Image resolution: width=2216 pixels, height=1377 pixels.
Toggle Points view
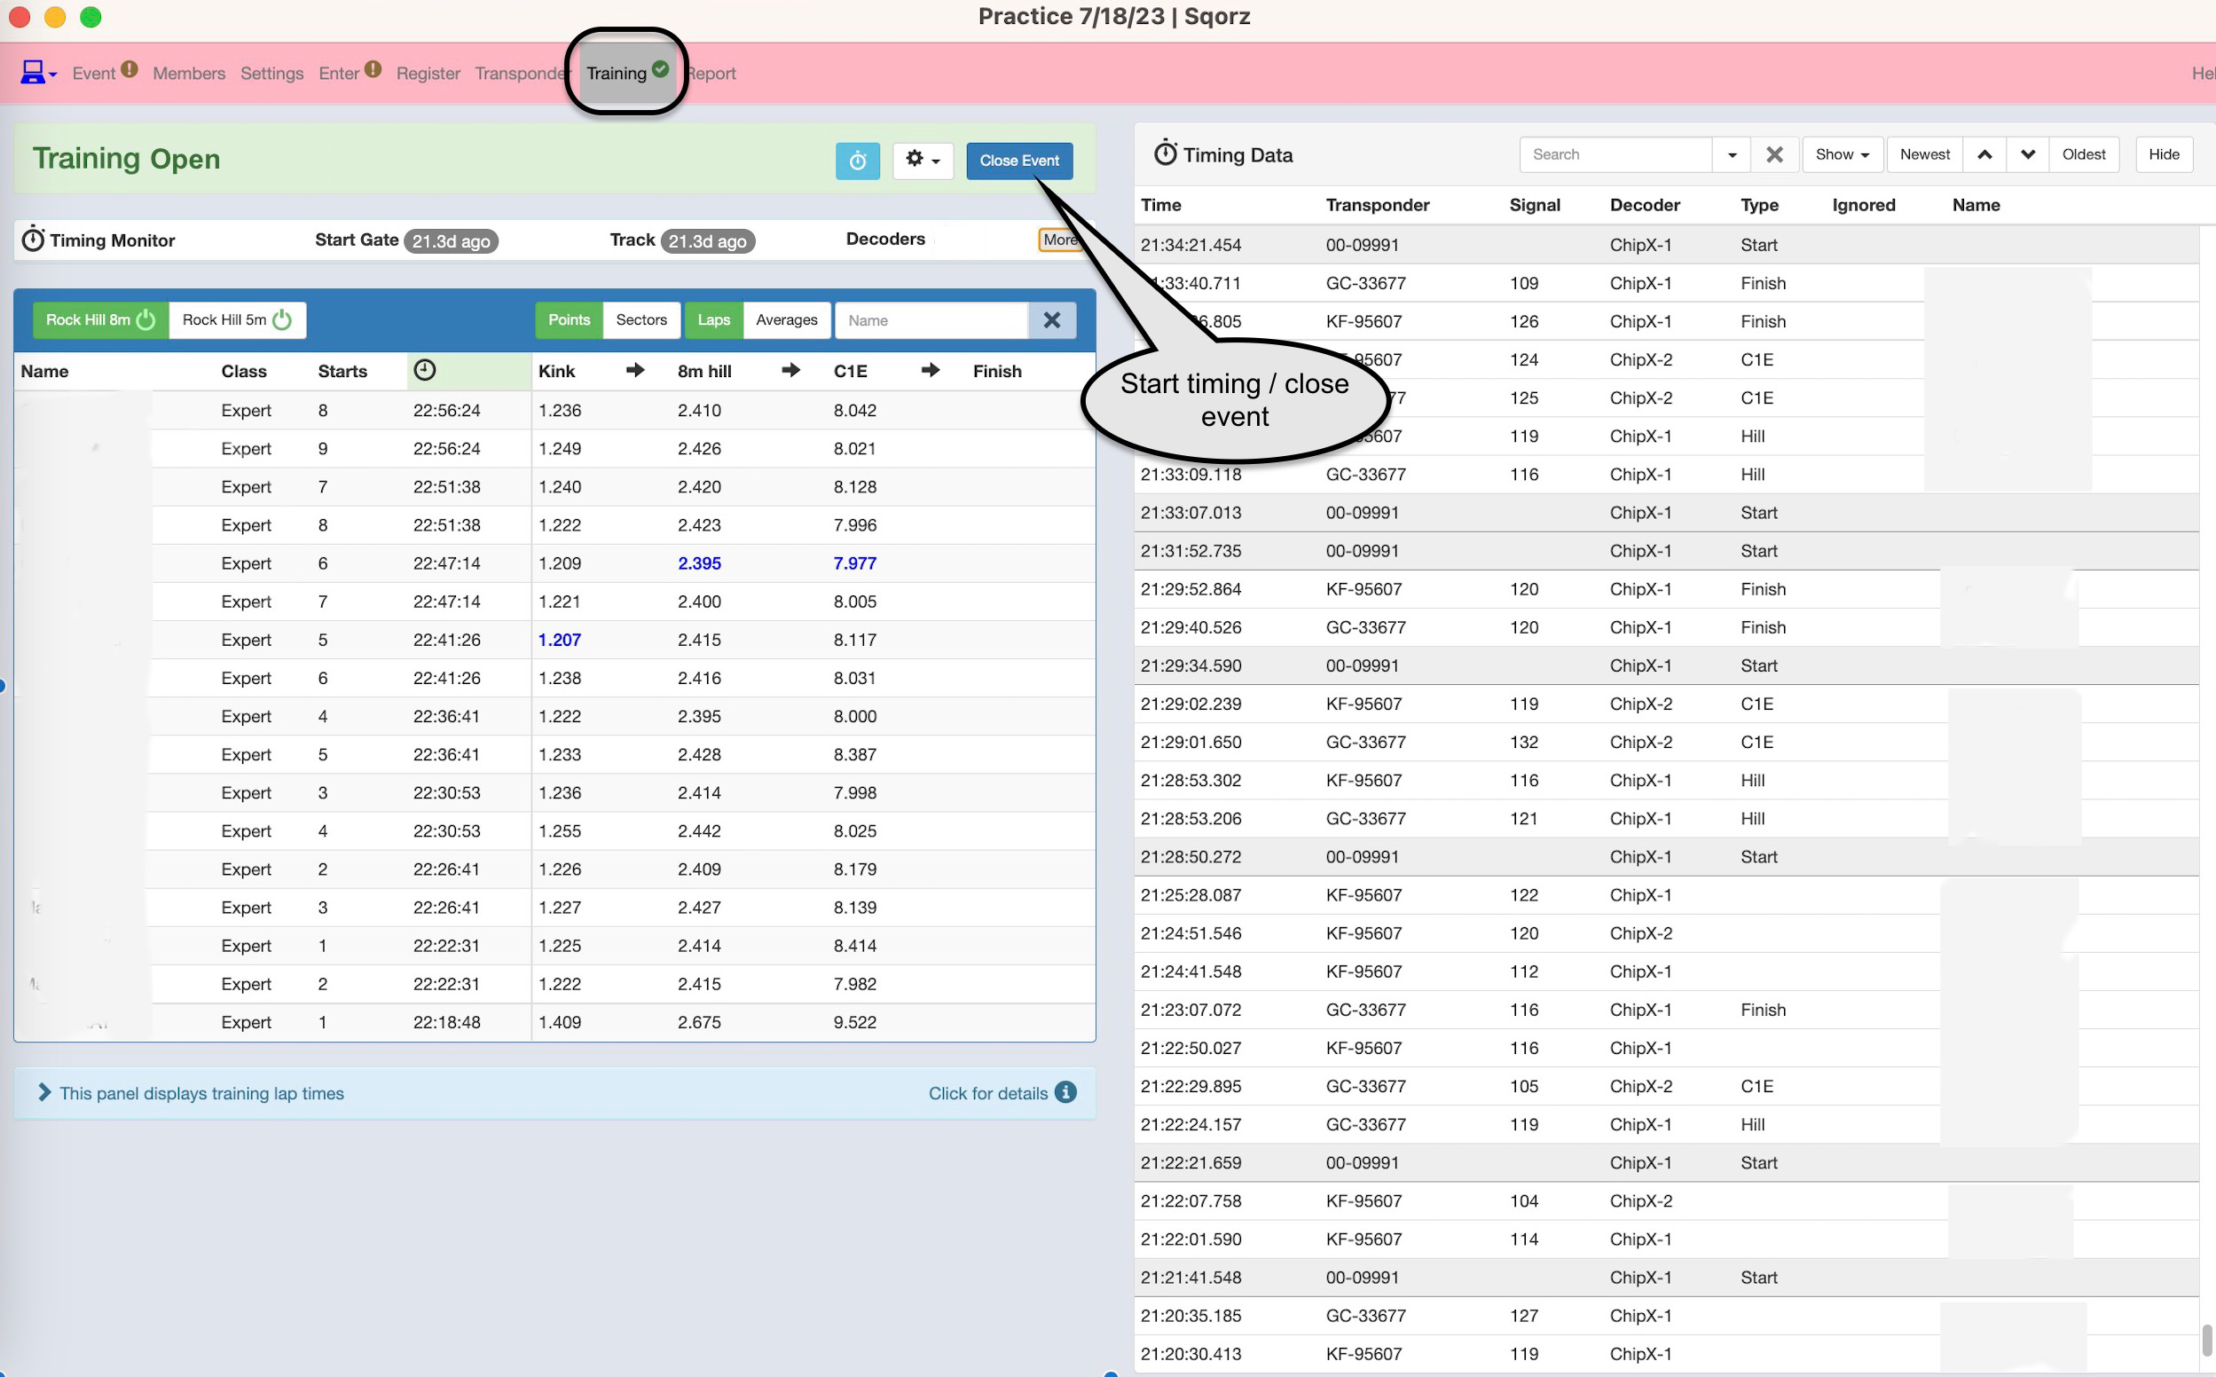[x=569, y=319]
